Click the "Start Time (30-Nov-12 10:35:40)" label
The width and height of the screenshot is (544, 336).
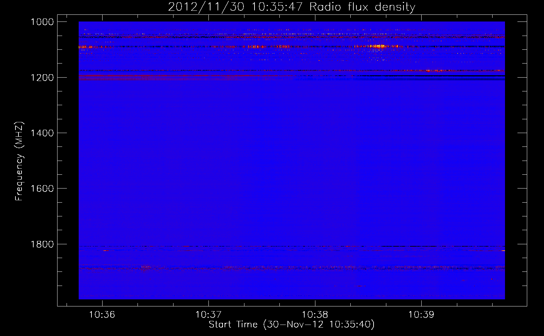click(x=292, y=325)
